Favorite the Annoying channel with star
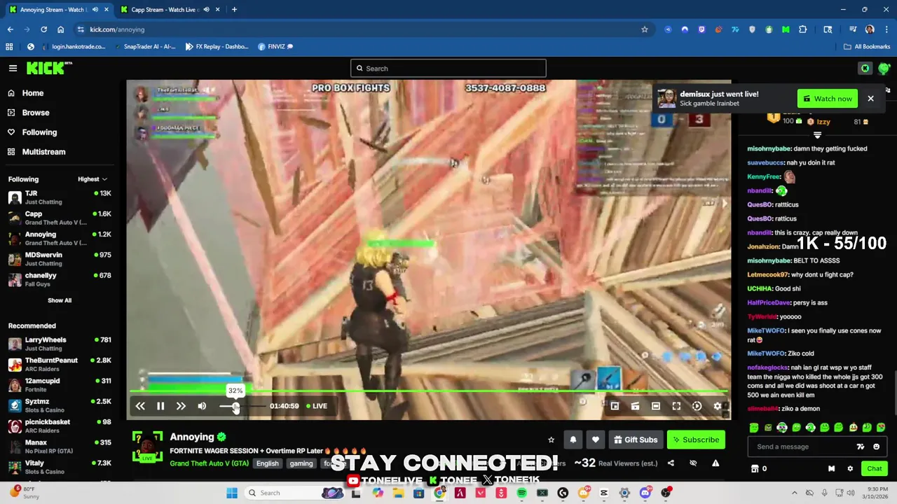 coord(551,440)
